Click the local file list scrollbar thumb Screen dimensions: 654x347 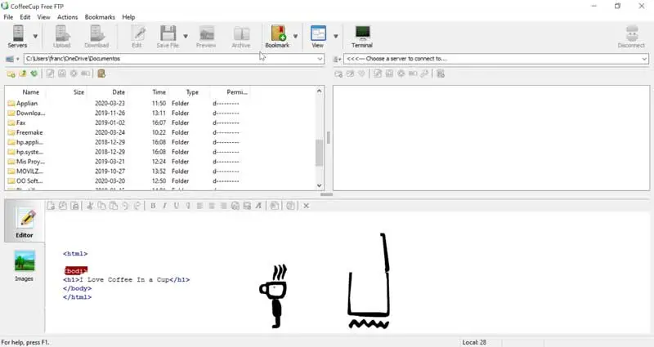pos(319,153)
